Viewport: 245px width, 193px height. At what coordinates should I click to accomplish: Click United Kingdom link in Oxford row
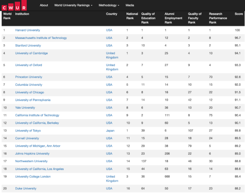112,67
